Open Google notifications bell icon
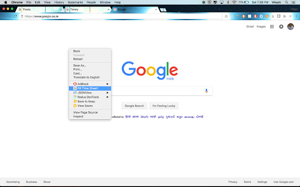 (x=281, y=27)
